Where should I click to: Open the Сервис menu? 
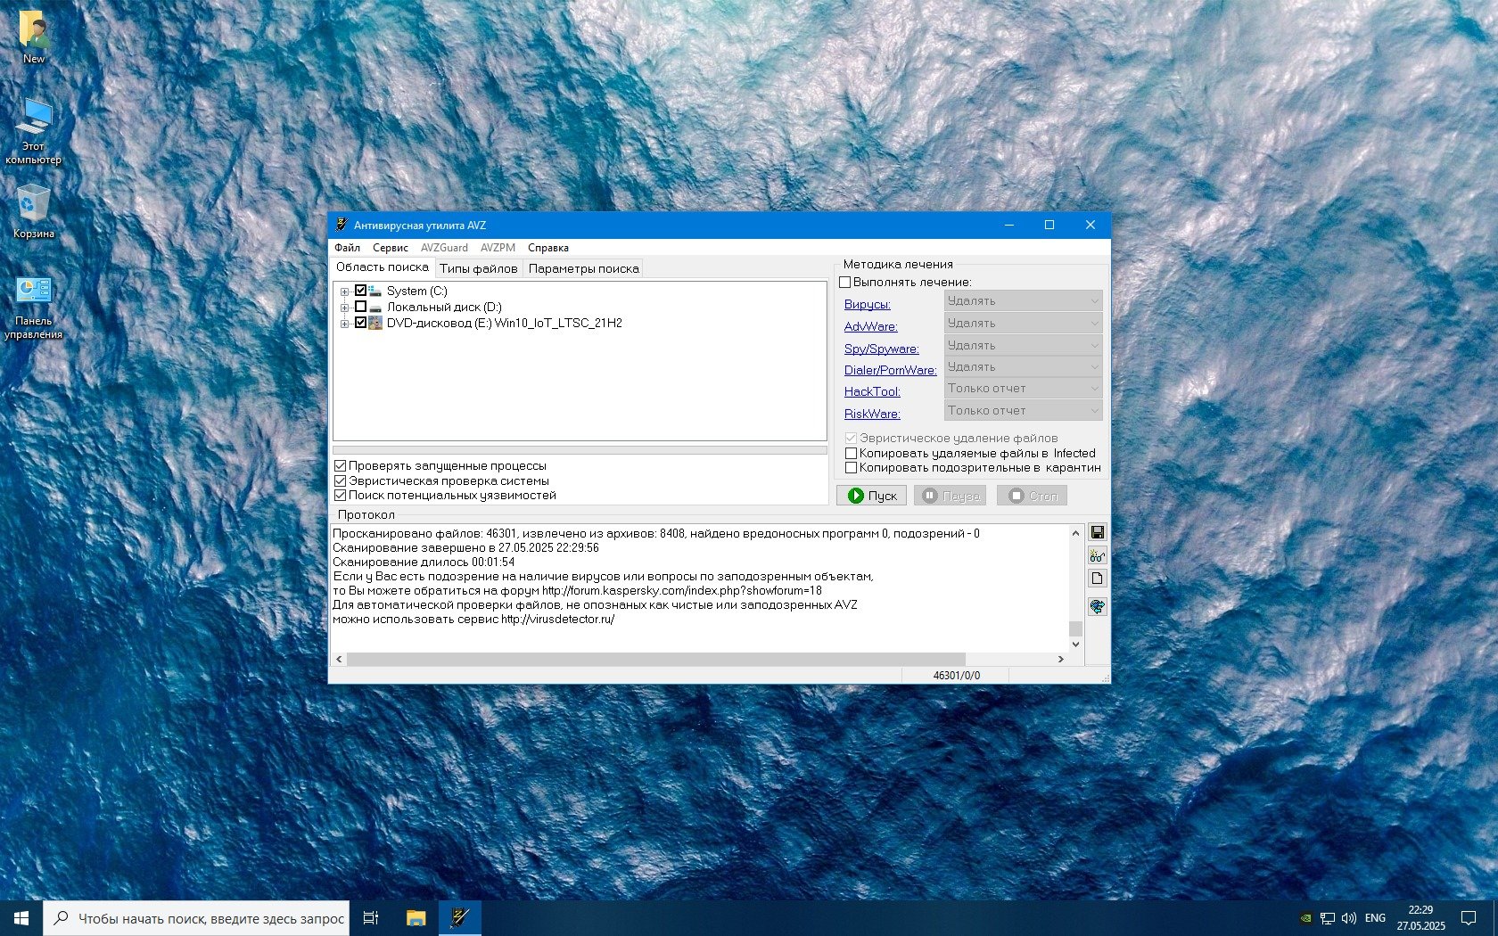click(x=390, y=248)
